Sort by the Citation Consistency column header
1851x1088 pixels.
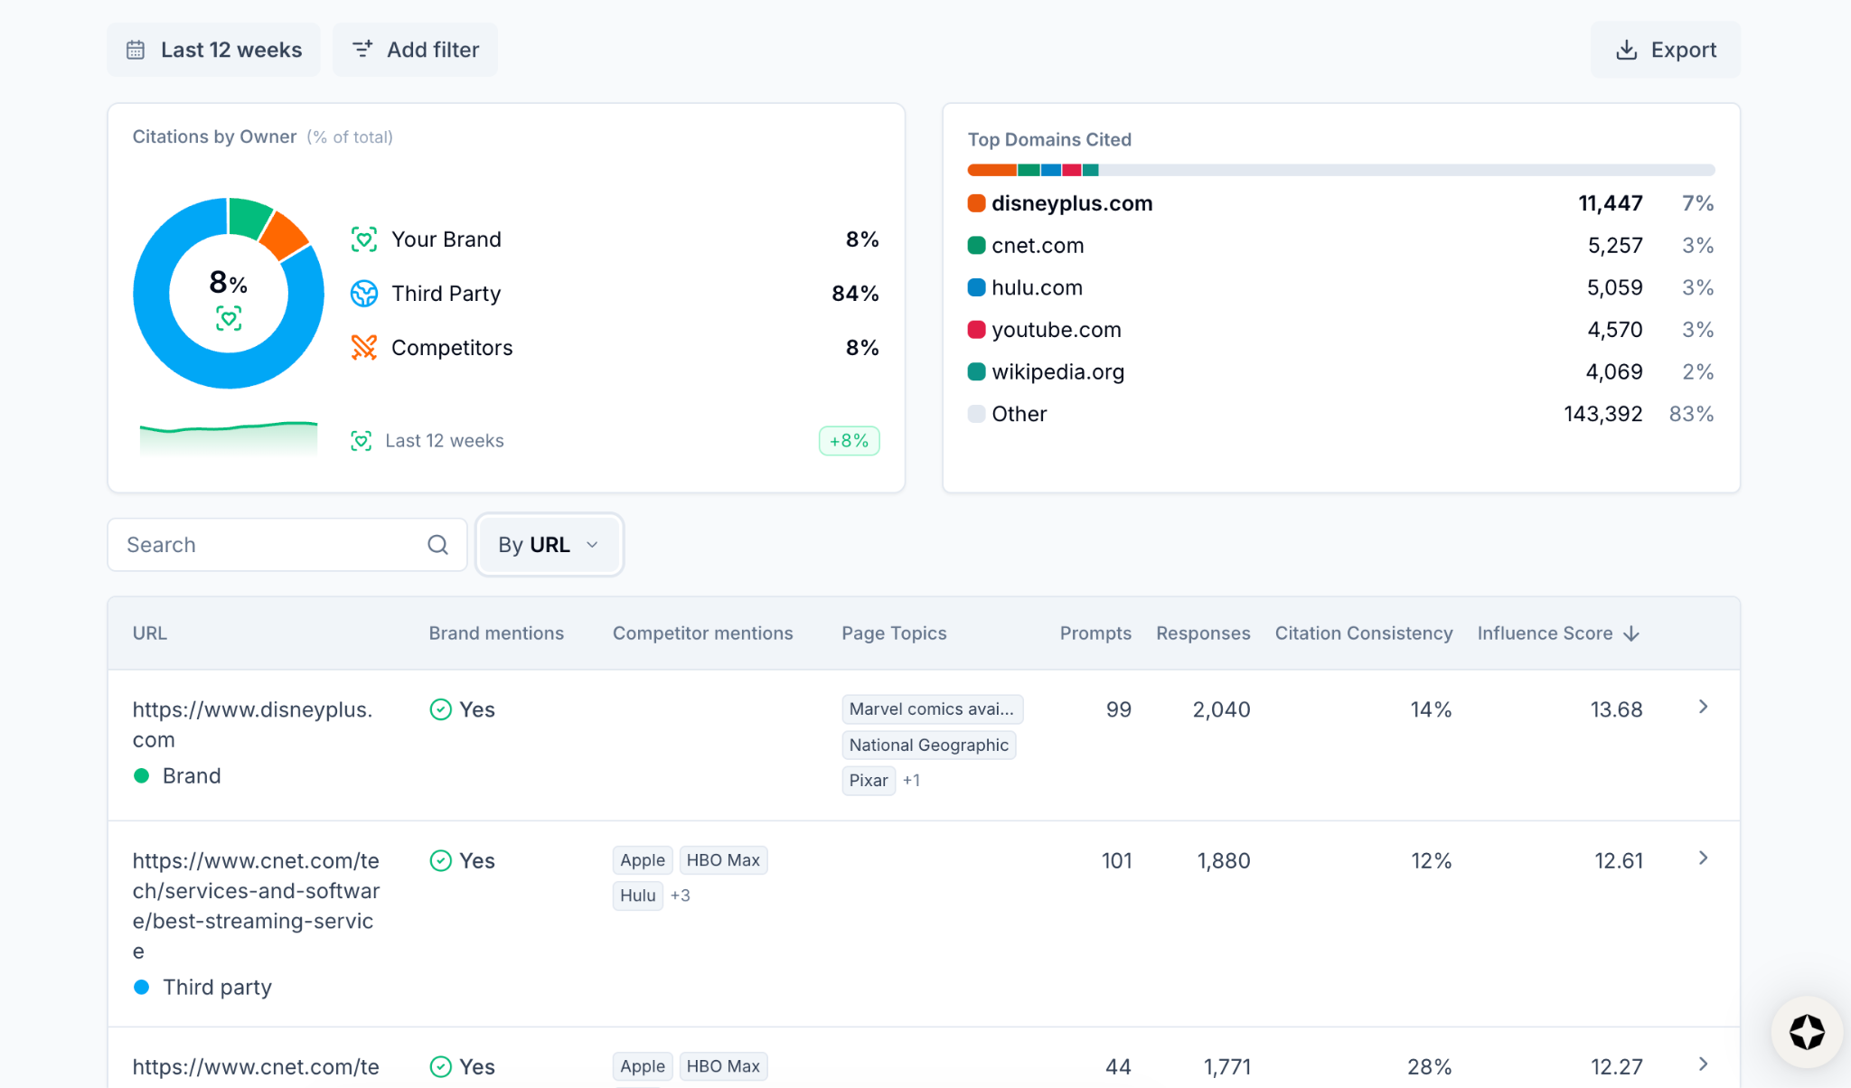(x=1363, y=633)
